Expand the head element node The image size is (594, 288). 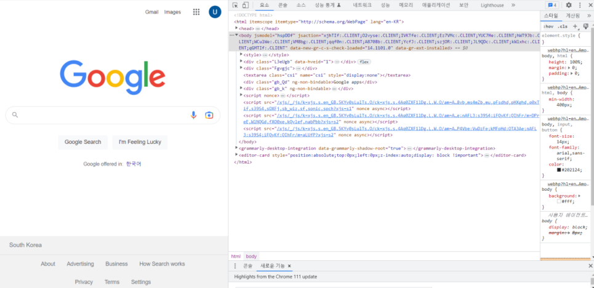pyautogui.click(x=236, y=28)
